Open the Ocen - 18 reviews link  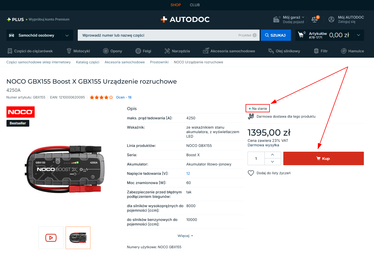tap(124, 97)
